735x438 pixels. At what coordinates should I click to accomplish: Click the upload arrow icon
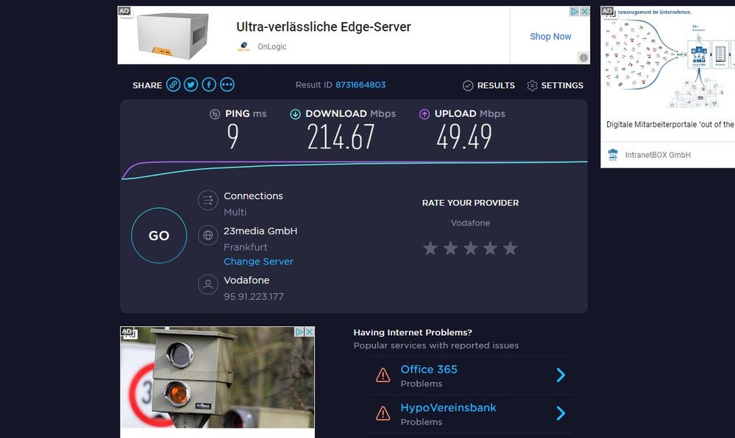coord(425,114)
